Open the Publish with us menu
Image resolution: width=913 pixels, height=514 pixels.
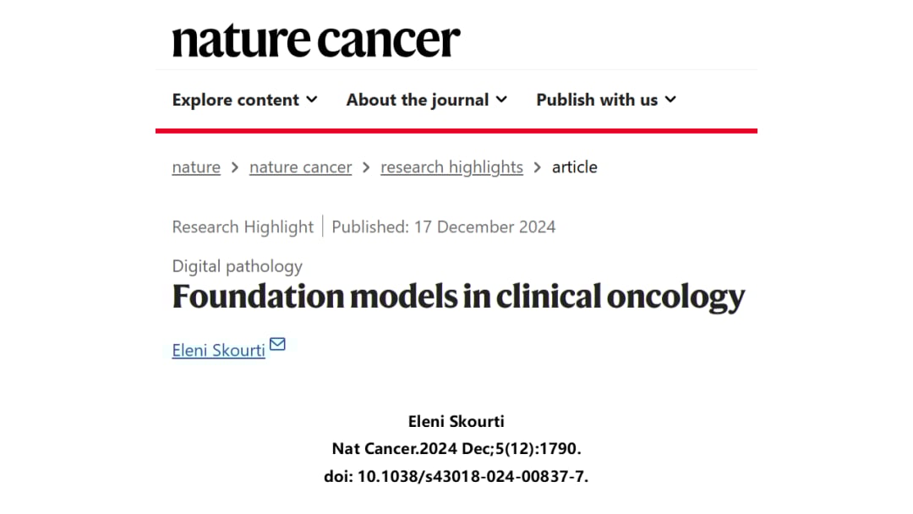tap(597, 100)
